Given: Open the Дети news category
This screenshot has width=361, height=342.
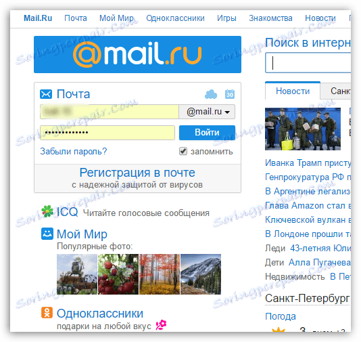Looking at the screenshot, I should (x=274, y=263).
